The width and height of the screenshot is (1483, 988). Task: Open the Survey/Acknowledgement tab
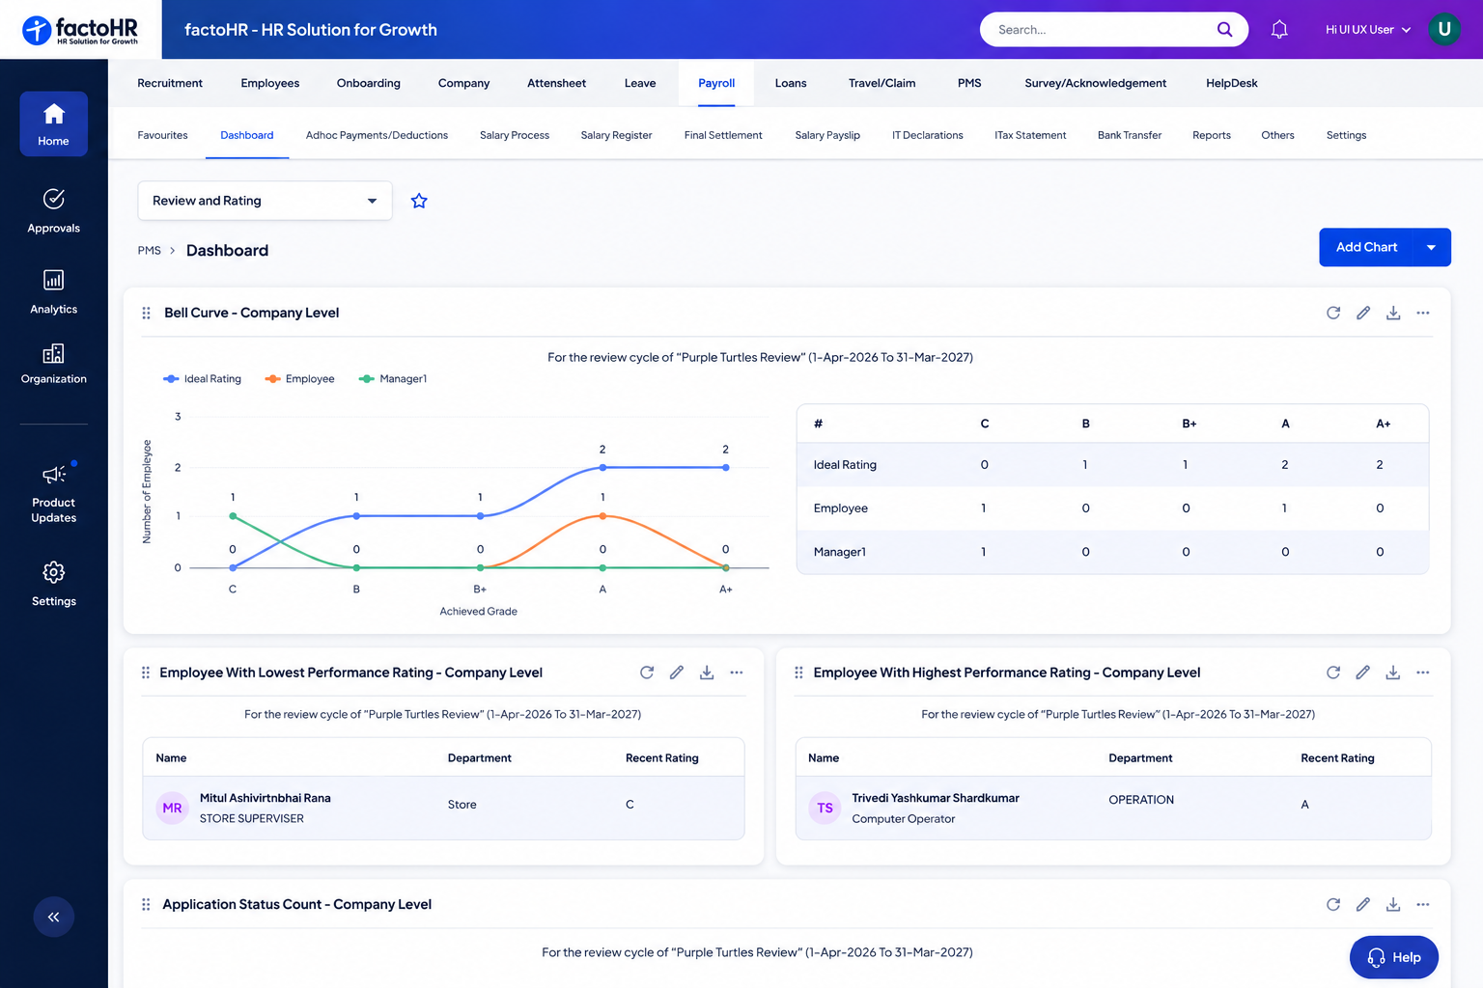pos(1096,83)
